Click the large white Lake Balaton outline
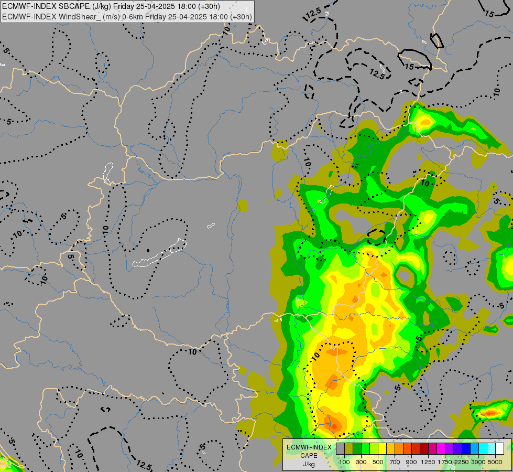513x472 pixels. 159,253
